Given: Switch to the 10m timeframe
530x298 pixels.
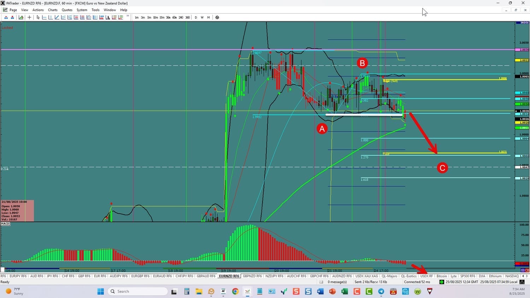Looking at the screenshot, I should coord(155,17).
